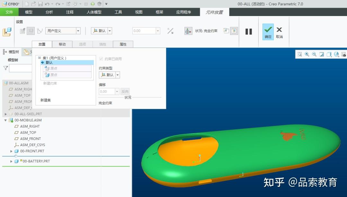Expand the 00-FRONT.PRT tree node

(12, 151)
